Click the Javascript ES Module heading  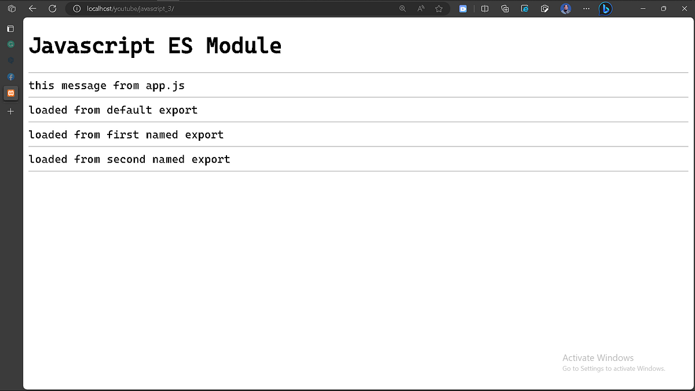(156, 46)
